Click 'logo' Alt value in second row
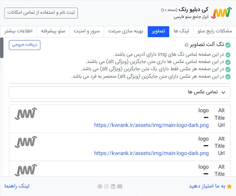The image size is (236, 196). [x=203, y=139]
